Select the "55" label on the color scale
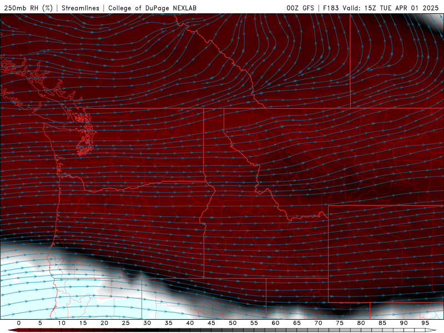This screenshot has height=333, width=444. click(x=254, y=323)
